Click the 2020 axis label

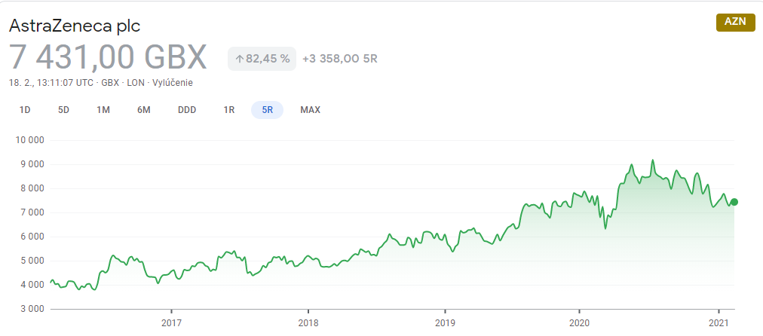579,323
